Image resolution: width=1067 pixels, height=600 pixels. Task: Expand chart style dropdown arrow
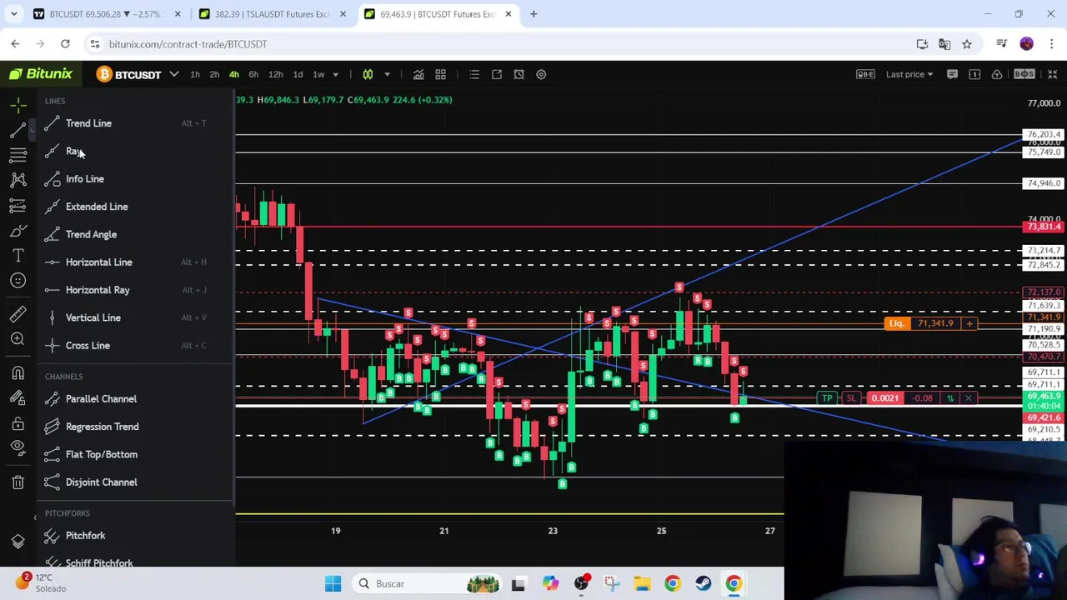[387, 74]
